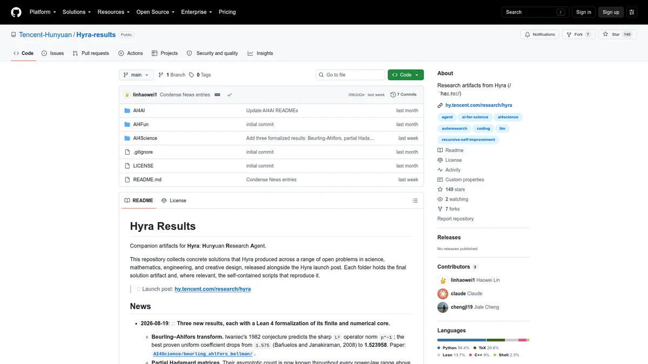Click the tag icon next to 0 Tags
This screenshot has height=364, width=648.
(192, 75)
